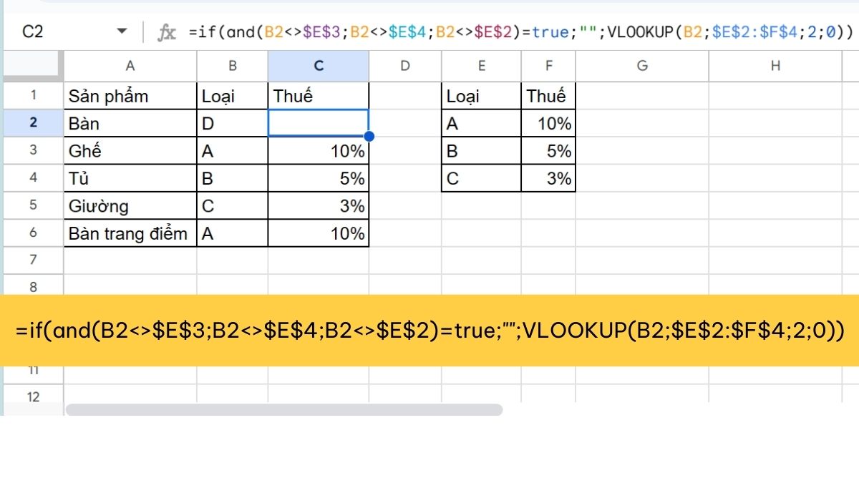The image size is (859, 483).
Task: Click cell E2 containing "A"
Action: click(x=481, y=123)
